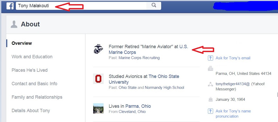
Task: Click the address building icon
Action: coord(211,69)
